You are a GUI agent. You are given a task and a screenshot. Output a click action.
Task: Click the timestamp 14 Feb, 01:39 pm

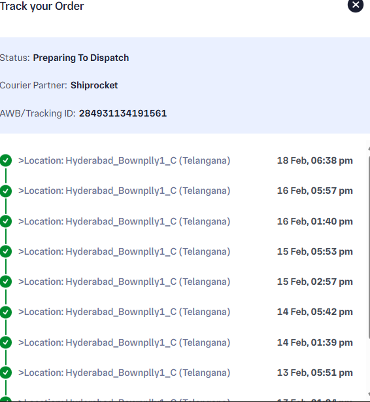[314, 342]
